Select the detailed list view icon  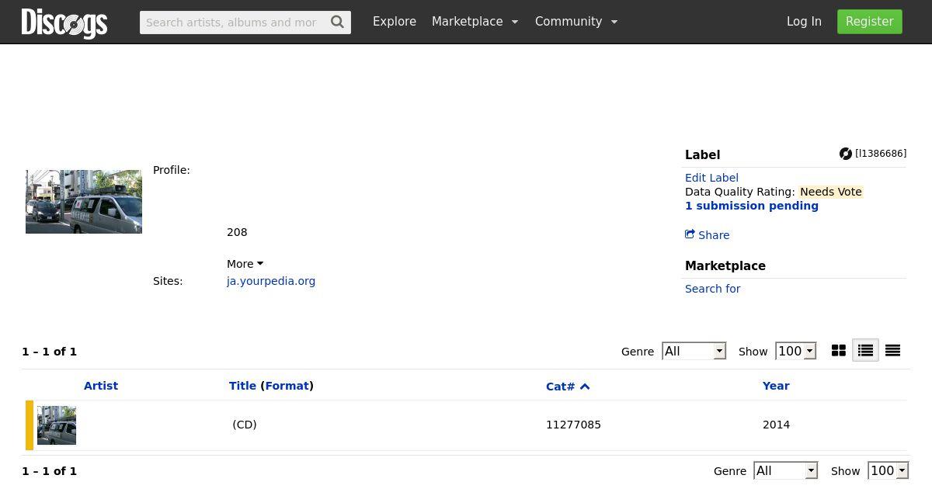[x=865, y=351]
